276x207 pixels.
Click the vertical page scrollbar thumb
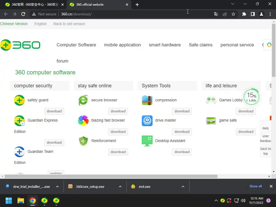click(x=274, y=50)
